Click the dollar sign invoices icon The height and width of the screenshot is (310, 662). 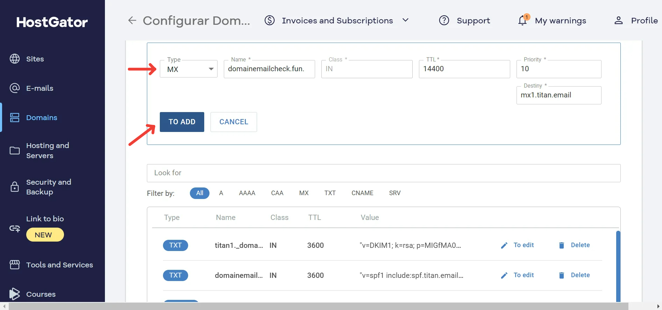coord(270,21)
